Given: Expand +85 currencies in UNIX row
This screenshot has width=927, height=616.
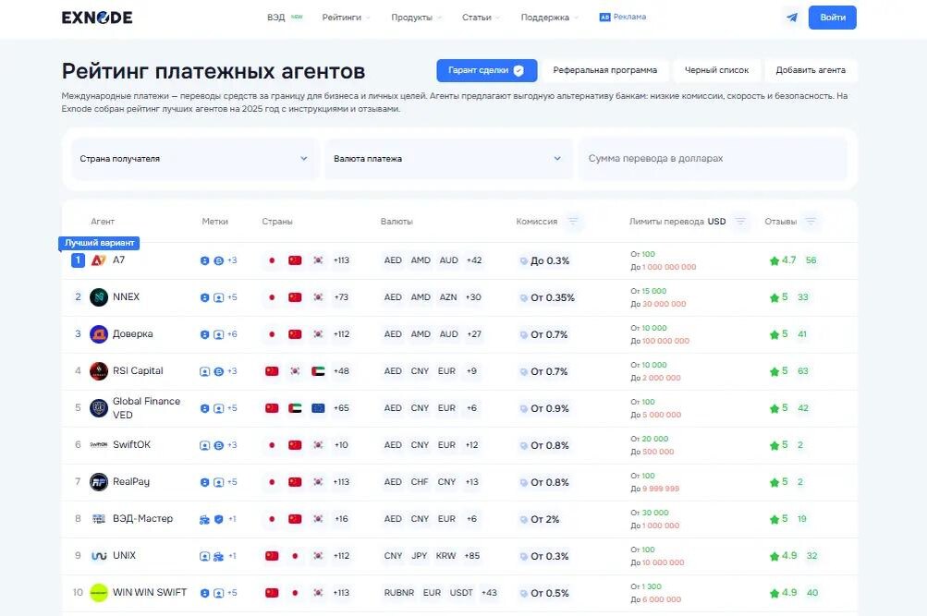Looking at the screenshot, I should 471,556.
